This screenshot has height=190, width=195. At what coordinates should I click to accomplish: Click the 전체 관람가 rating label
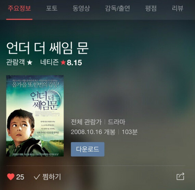pos(86,122)
